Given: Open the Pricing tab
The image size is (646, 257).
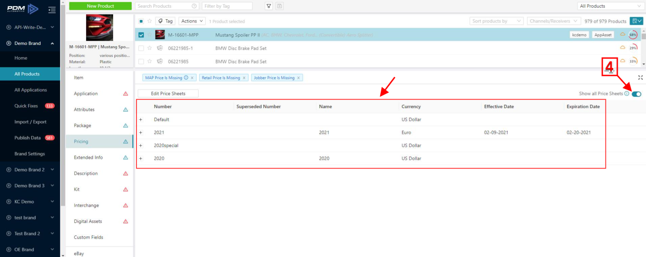Looking at the screenshot, I should click(99, 141).
